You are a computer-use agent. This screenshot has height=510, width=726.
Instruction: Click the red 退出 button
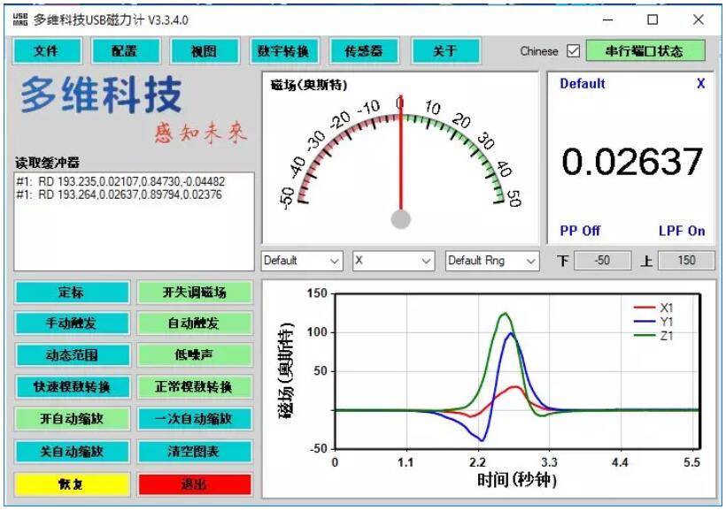[x=195, y=484]
